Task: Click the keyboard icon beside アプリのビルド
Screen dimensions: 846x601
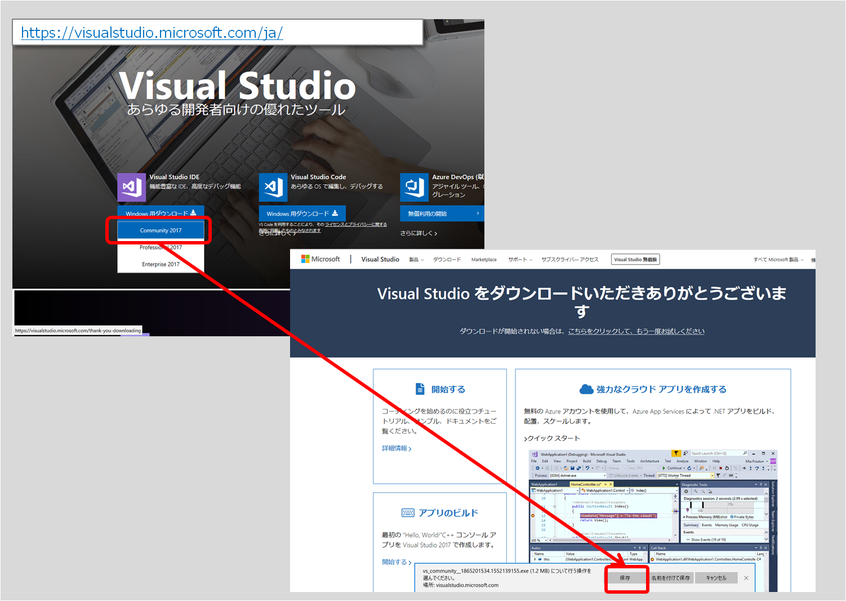Action: [x=408, y=513]
